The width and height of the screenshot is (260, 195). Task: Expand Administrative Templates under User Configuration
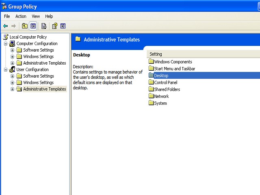pyautogui.click(x=12, y=89)
